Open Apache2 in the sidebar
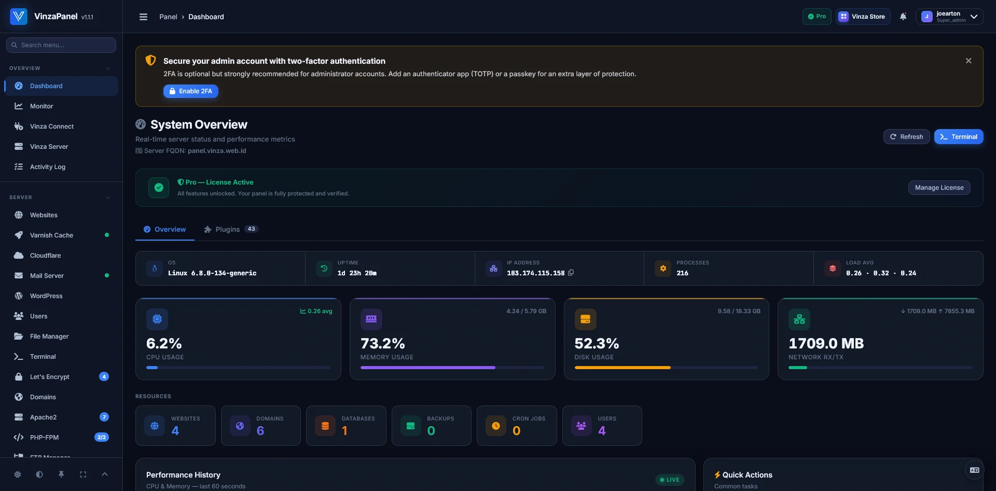This screenshot has width=996, height=491. pos(61,417)
